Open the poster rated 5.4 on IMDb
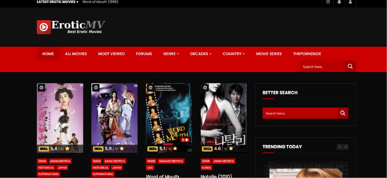This screenshot has height=178, width=387. [x=60, y=118]
